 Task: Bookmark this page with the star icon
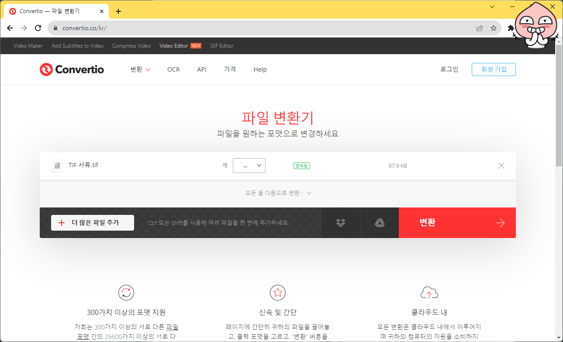(494, 28)
